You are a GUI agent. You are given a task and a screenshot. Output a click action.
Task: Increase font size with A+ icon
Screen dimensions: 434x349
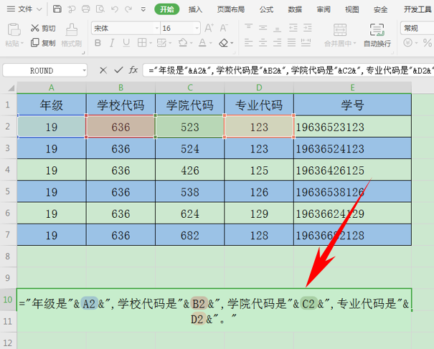(x=209, y=28)
